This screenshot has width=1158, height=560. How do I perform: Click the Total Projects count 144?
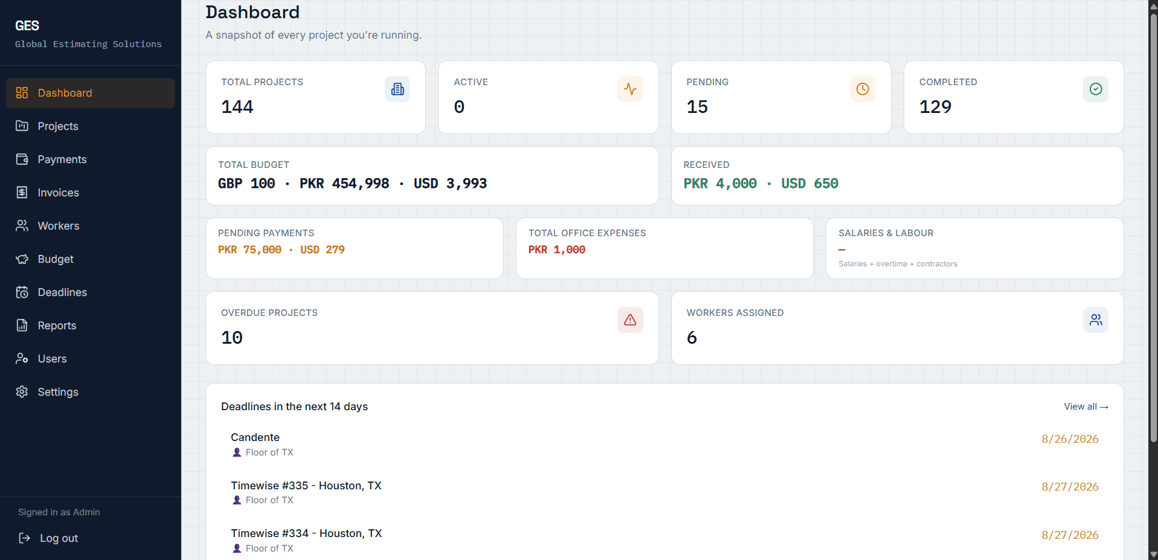tap(237, 107)
